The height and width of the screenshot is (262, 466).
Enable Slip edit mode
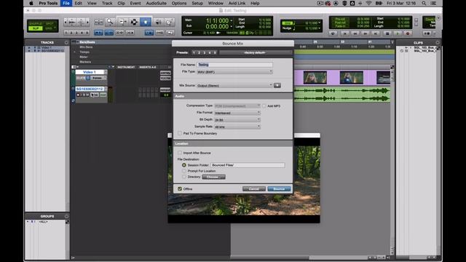(x=36, y=28)
